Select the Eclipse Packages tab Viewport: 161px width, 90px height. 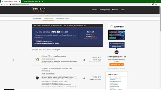pos(48,18)
